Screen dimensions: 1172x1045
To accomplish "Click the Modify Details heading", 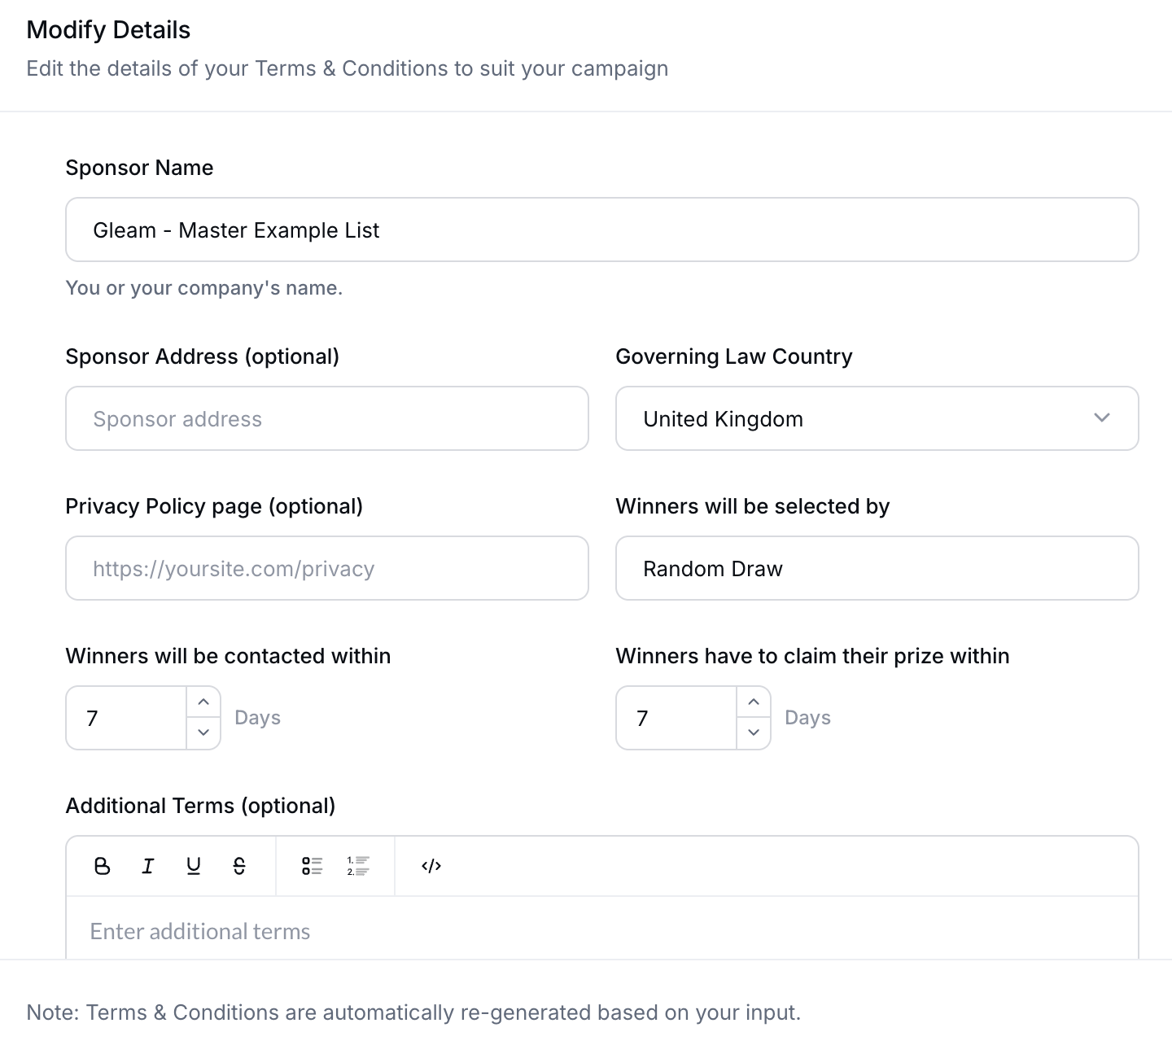I will (108, 30).
